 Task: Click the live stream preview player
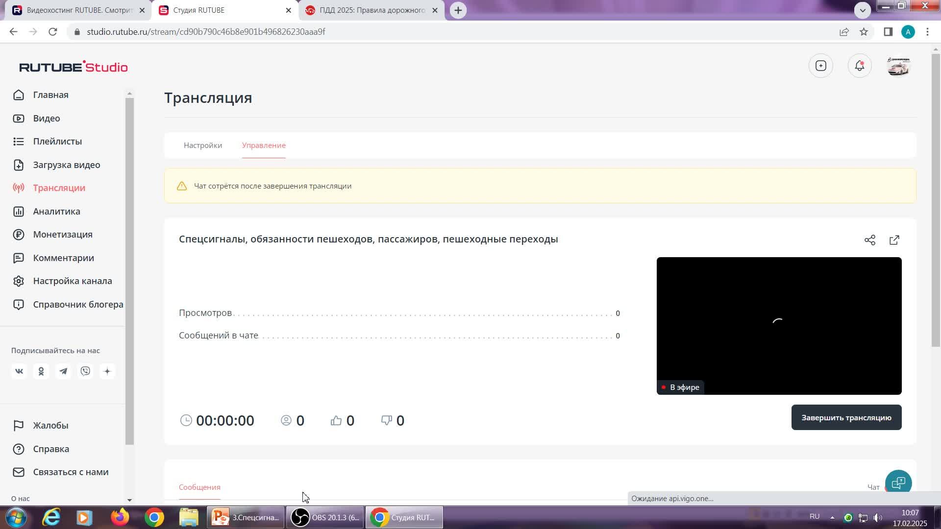(x=778, y=326)
